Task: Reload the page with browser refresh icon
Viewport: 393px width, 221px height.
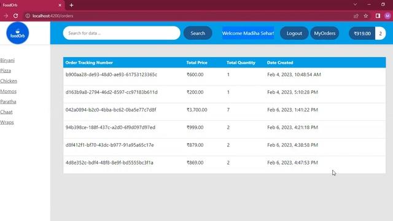Action: 15,16
